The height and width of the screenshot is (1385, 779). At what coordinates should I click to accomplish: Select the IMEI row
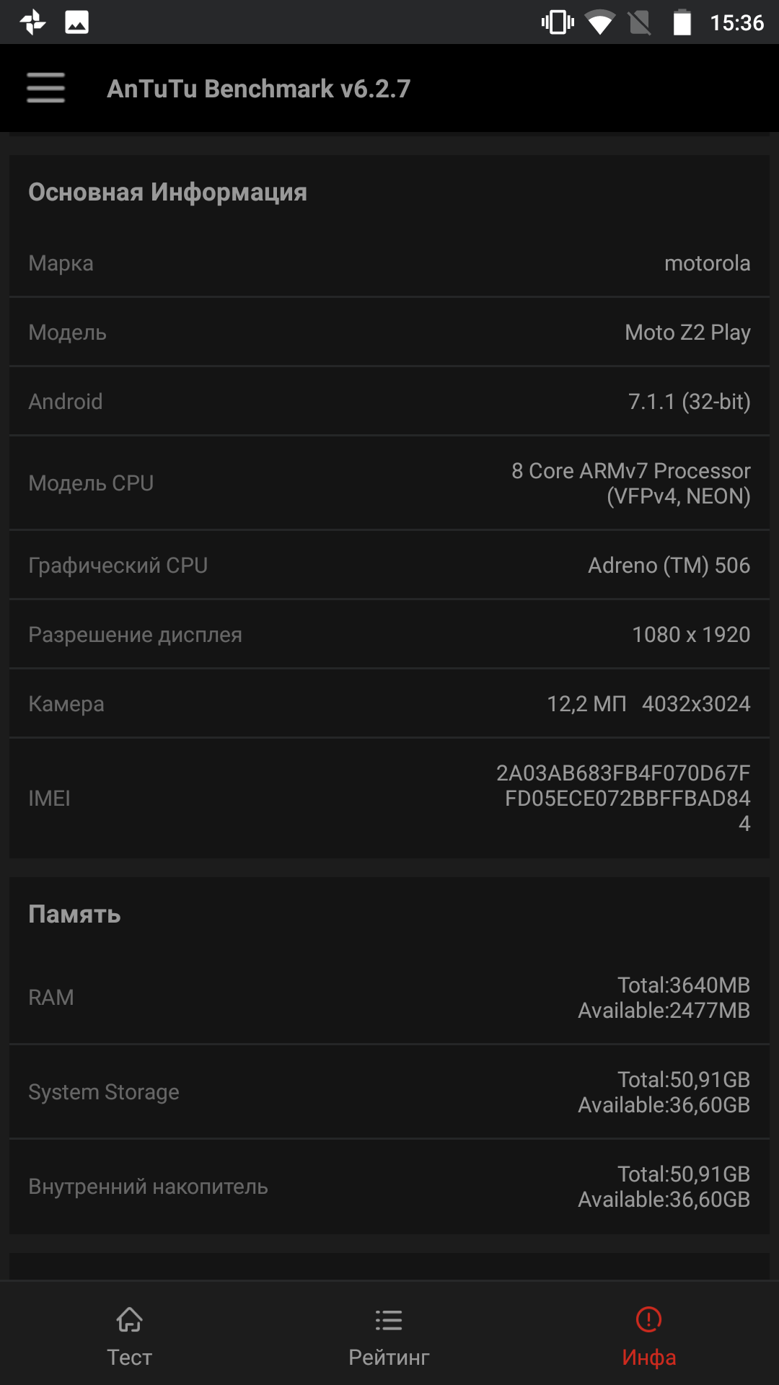tap(389, 798)
